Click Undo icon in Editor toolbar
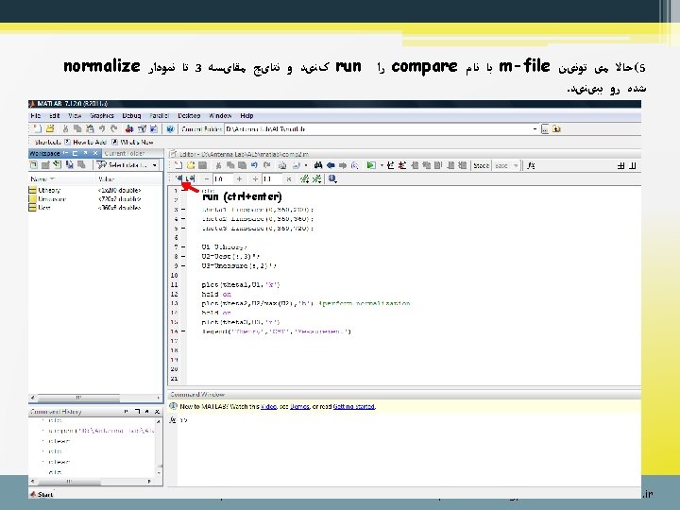Image resolution: width=680 pixels, height=510 pixels. (255, 165)
